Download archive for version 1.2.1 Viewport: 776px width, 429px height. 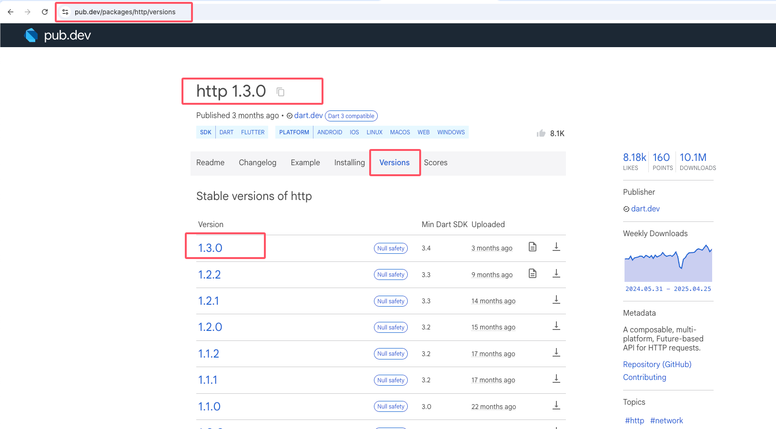(x=556, y=299)
